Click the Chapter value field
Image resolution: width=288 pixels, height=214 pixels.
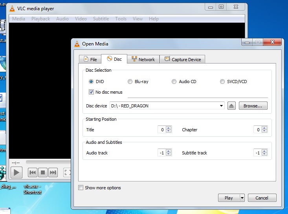pyautogui.click(x=258, y=129)
